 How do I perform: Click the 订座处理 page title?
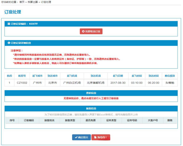coord(13,12)
